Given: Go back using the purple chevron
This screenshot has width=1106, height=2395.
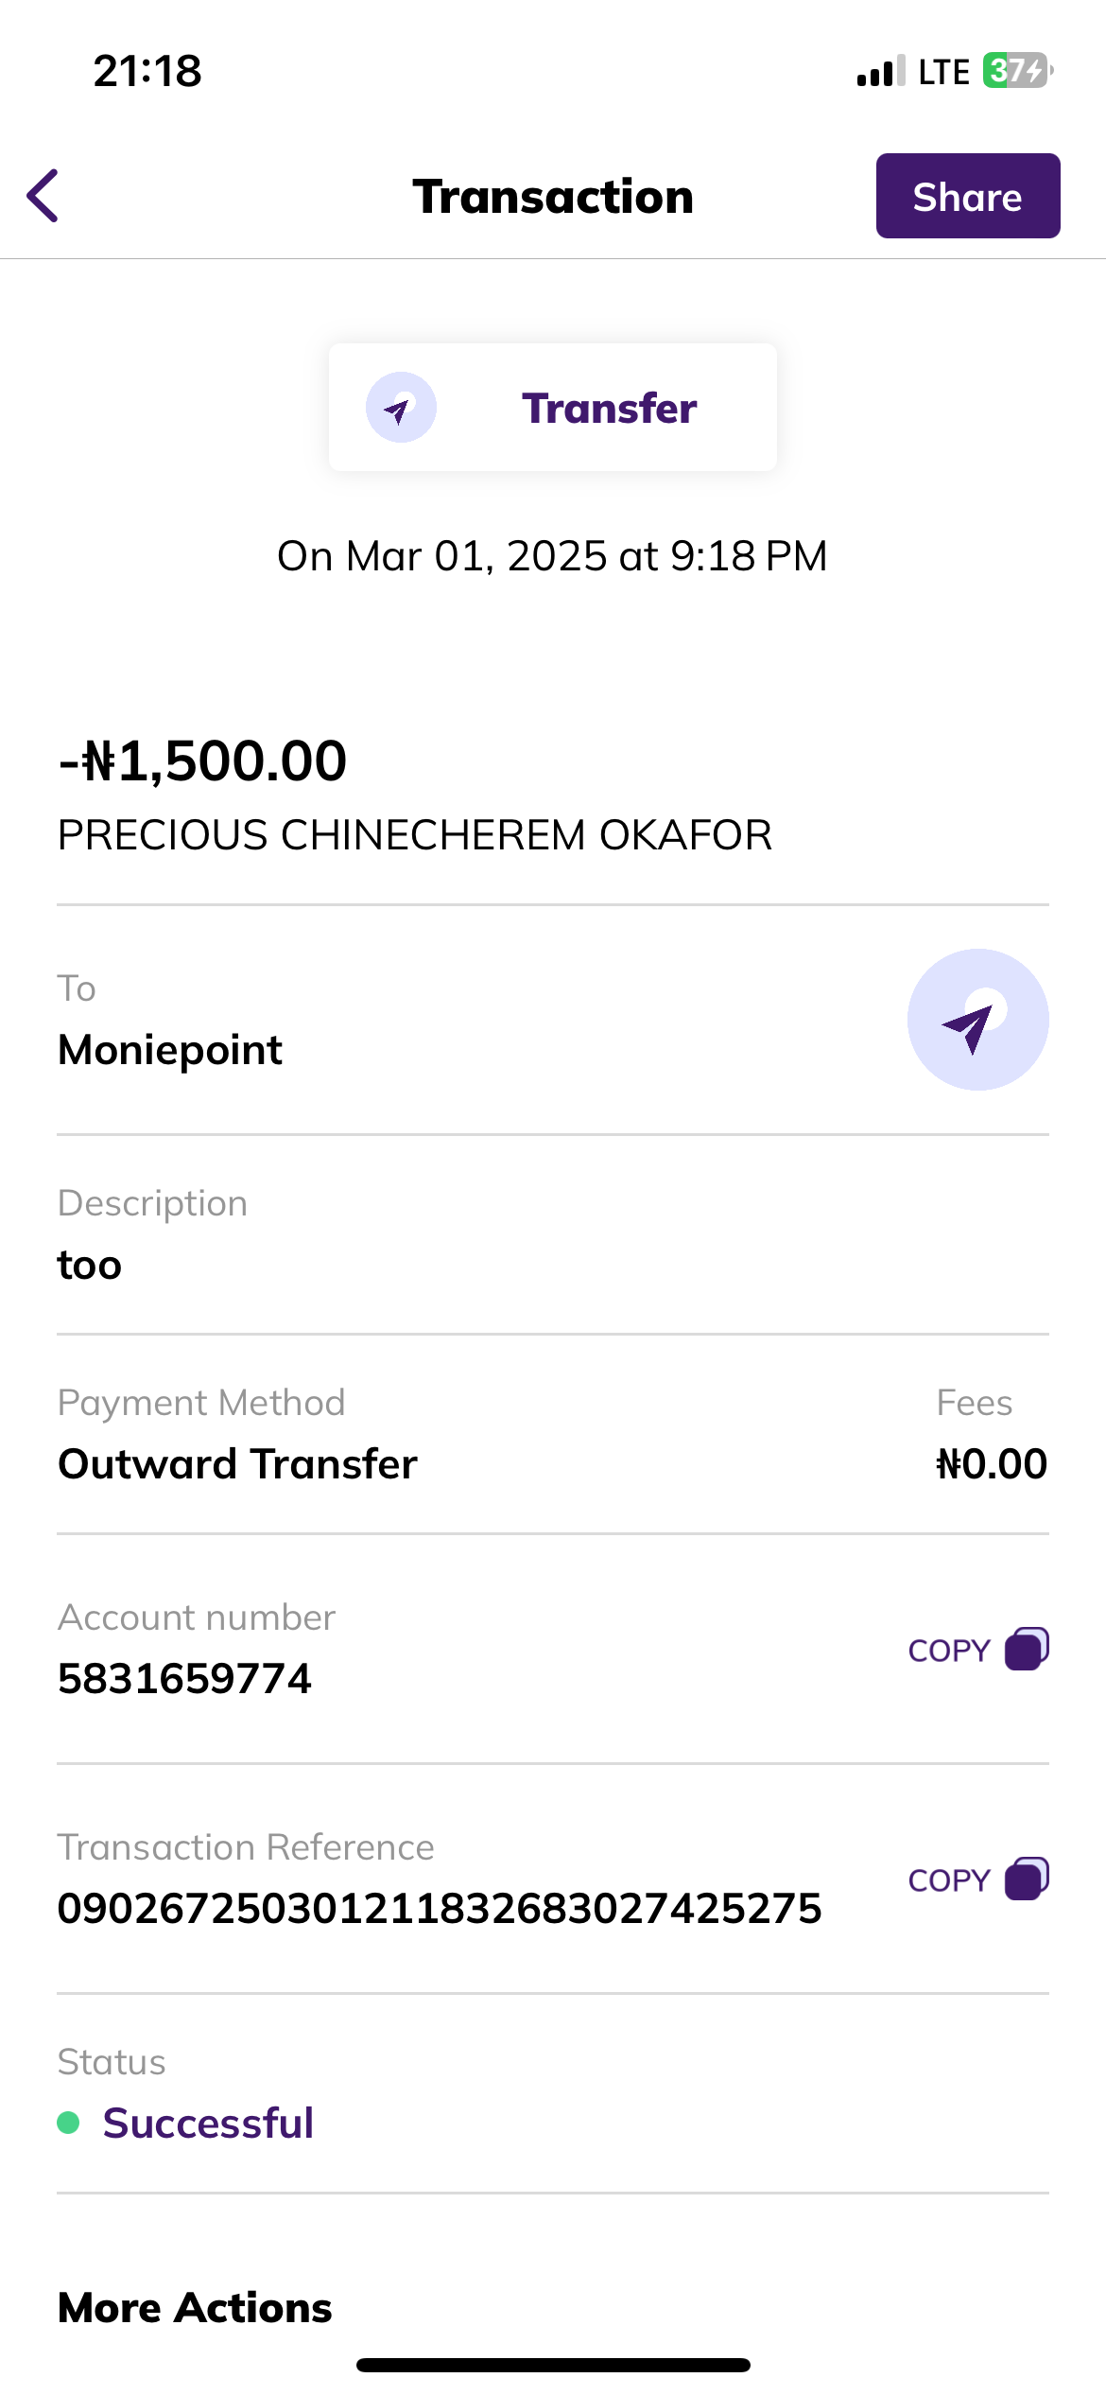Looking at the screenshot, I should 43,196.
